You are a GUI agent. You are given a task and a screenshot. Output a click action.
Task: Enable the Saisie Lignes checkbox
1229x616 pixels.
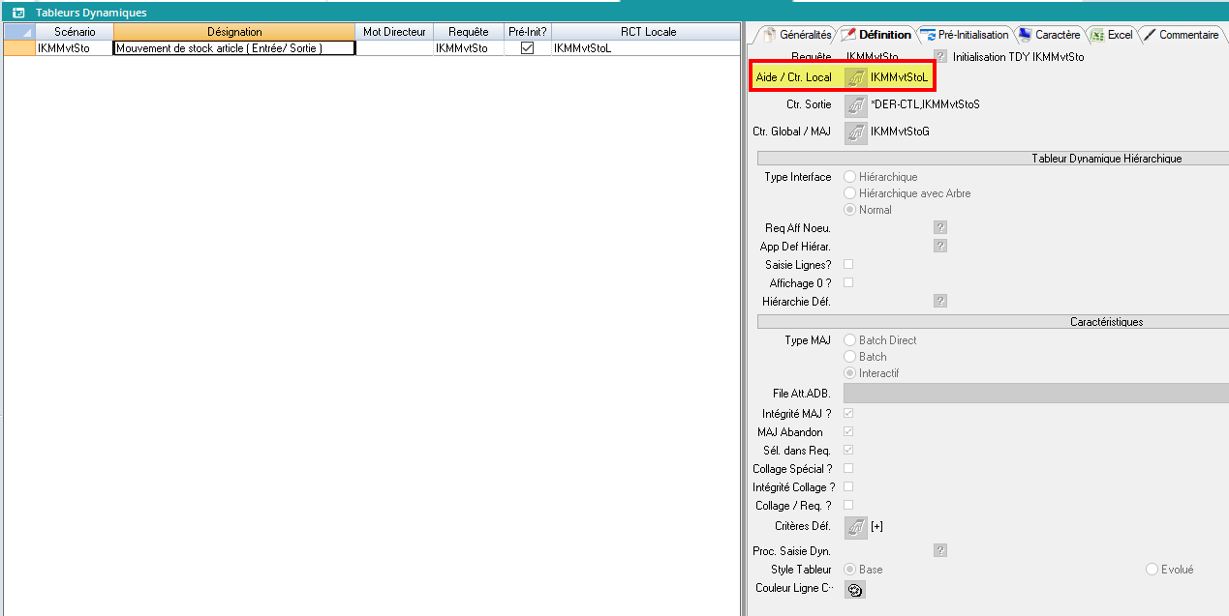point(848,265)
